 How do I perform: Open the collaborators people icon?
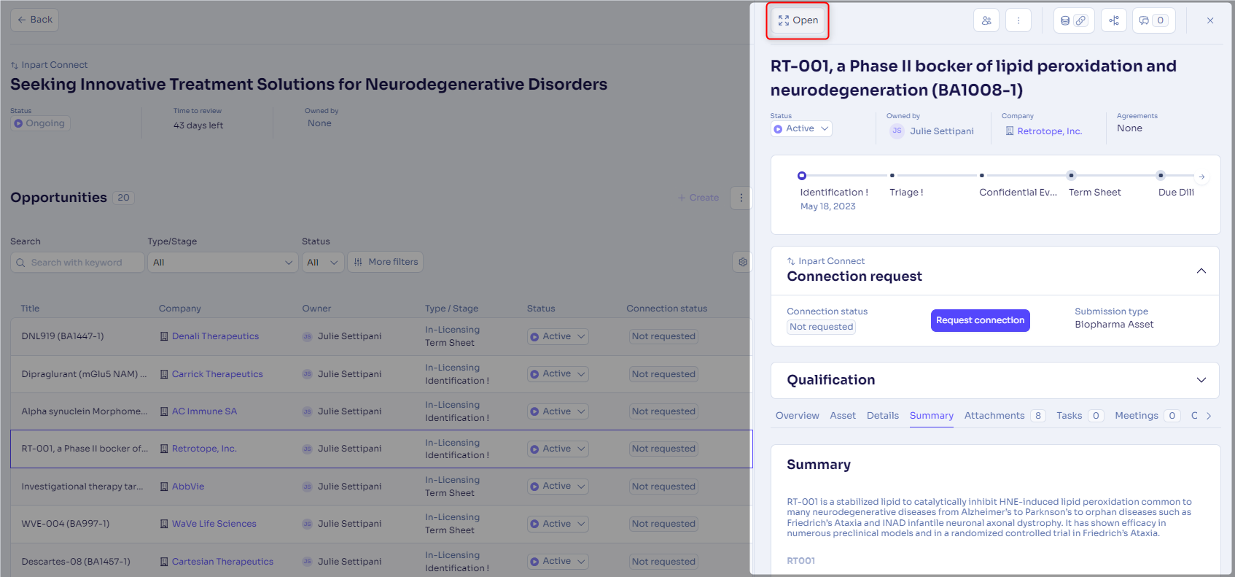(x=986, y=20)
